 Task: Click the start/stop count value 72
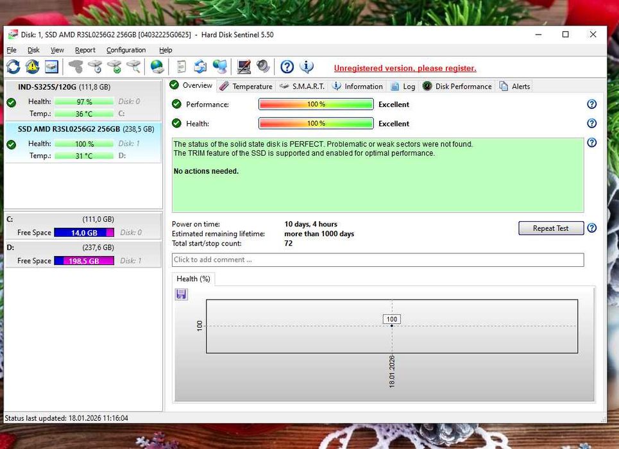[x=288, y=243]
